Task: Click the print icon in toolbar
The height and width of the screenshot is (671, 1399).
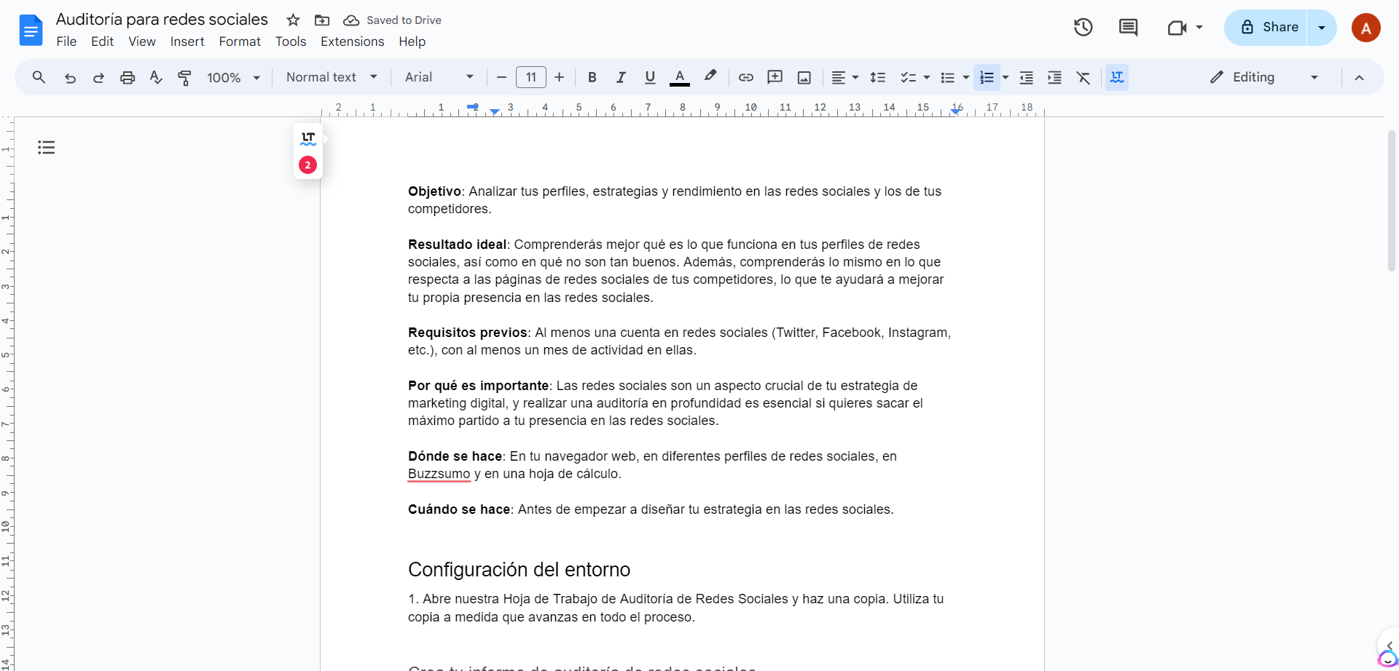Action: pos(128,77)
